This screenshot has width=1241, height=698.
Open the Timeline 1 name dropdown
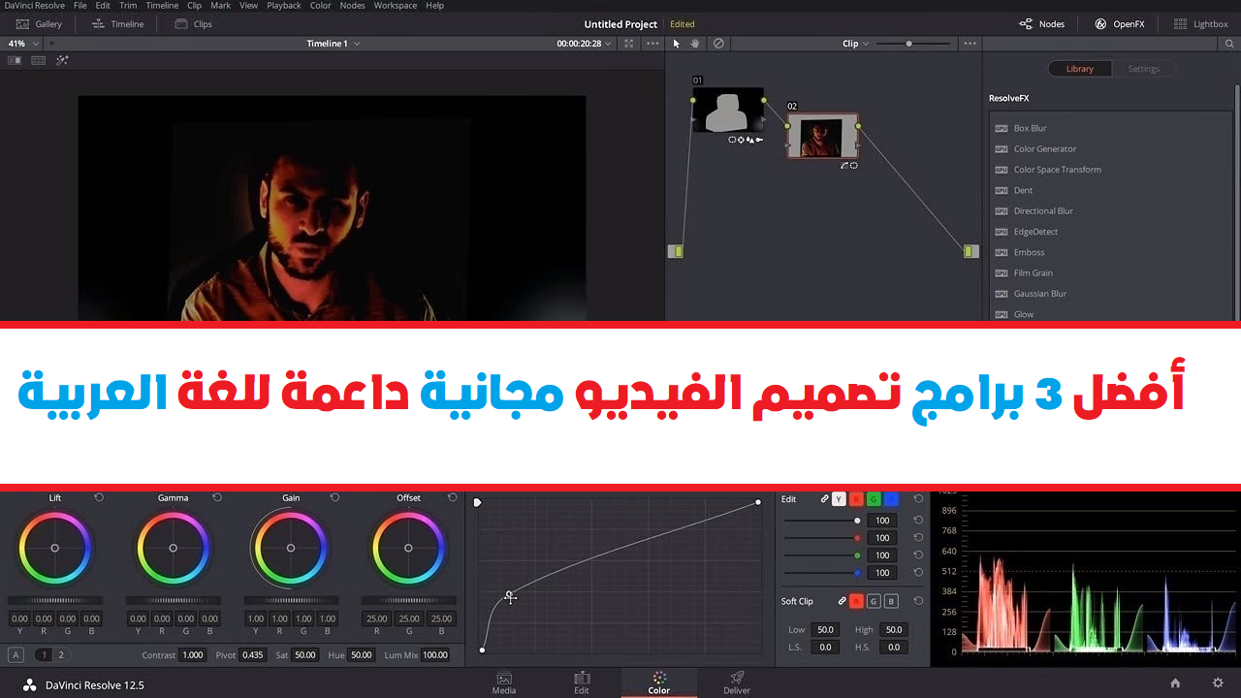point(333,44)
